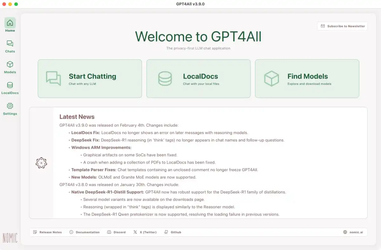Viewport: 381px width, 250px height.
Task: Click the atom logo beside Latest News
Action: click(41, 163)
